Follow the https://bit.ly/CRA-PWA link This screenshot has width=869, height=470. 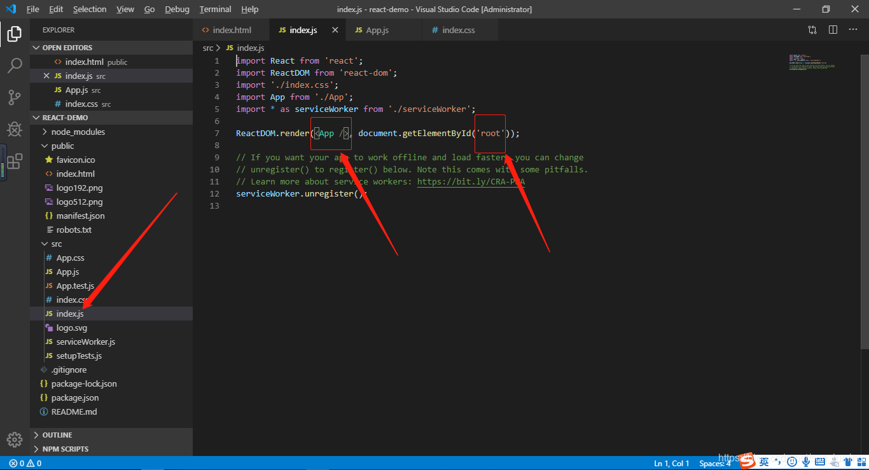[x=471, y=181]
